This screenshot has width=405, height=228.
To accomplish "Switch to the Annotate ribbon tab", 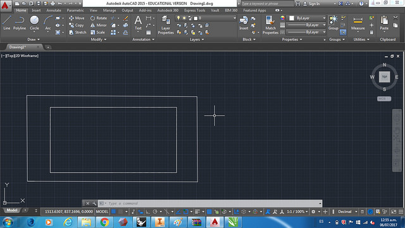I will [54, 10].
